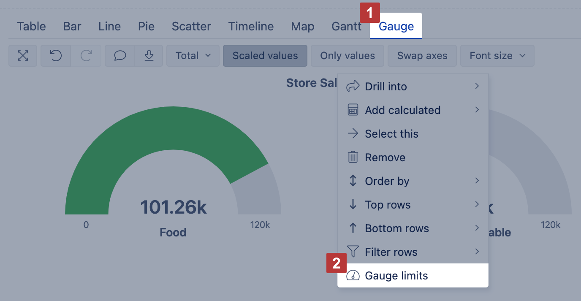Switch to the Pie chart tab
Image resolution: width=581 pixels, height=301 pixels.
146,27
